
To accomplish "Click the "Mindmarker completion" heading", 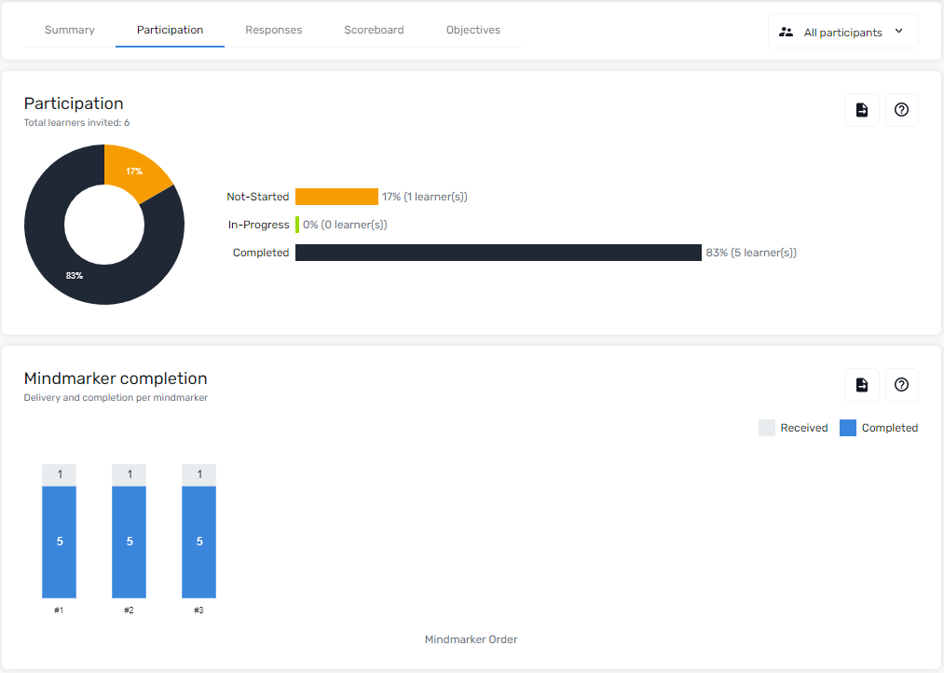I will [x=116, y=378].
